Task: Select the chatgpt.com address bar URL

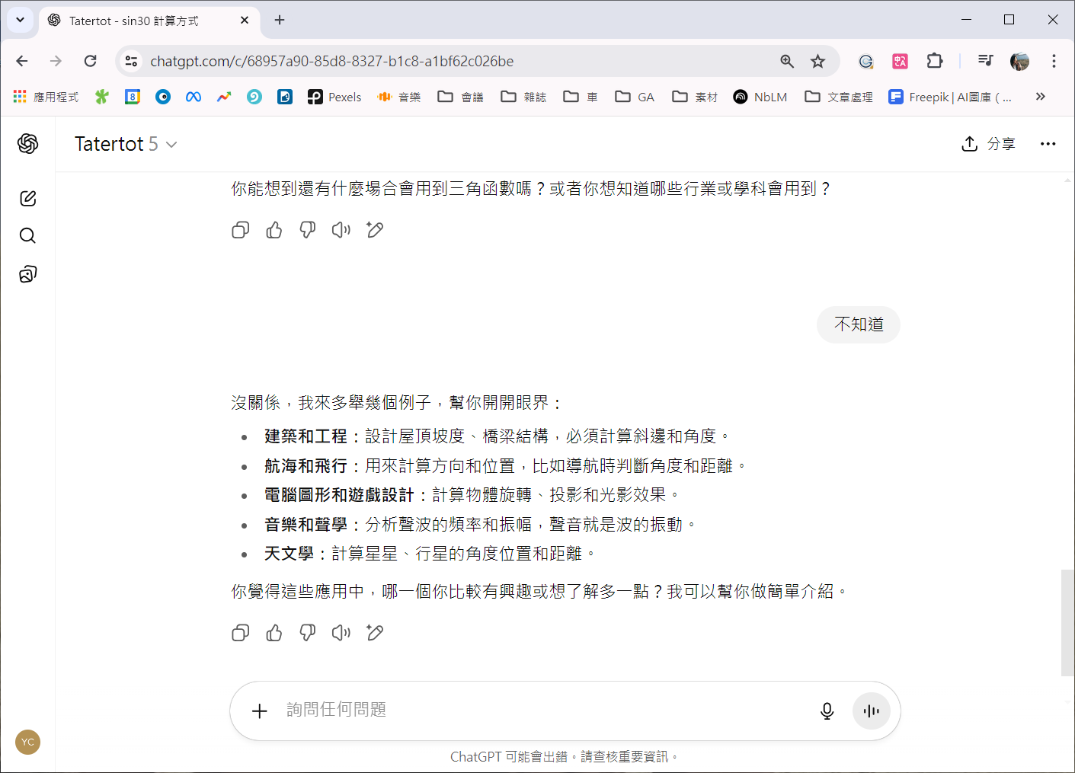Action: point(332,61)
